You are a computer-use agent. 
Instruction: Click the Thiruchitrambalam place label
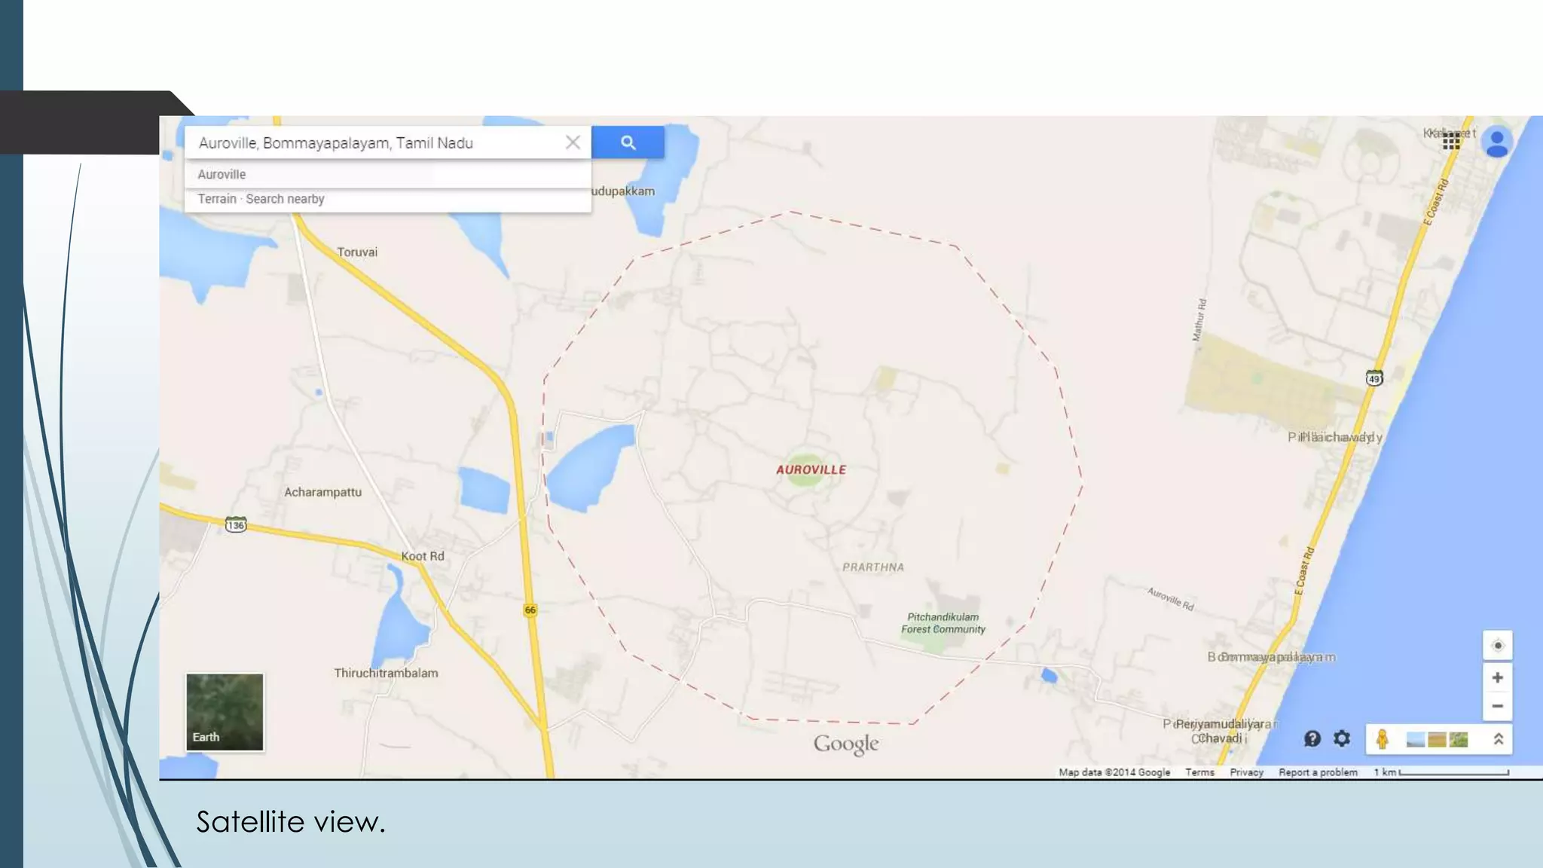pos(386,673)
